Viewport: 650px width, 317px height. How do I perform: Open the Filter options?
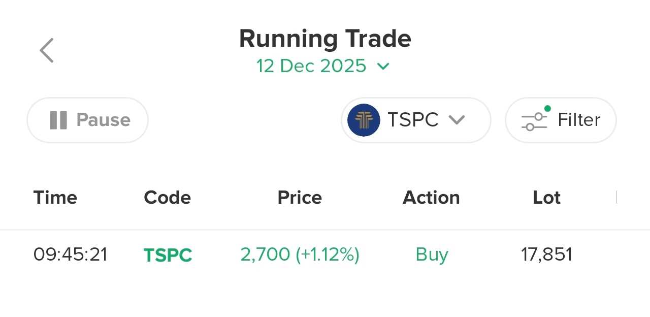(561, 120)
